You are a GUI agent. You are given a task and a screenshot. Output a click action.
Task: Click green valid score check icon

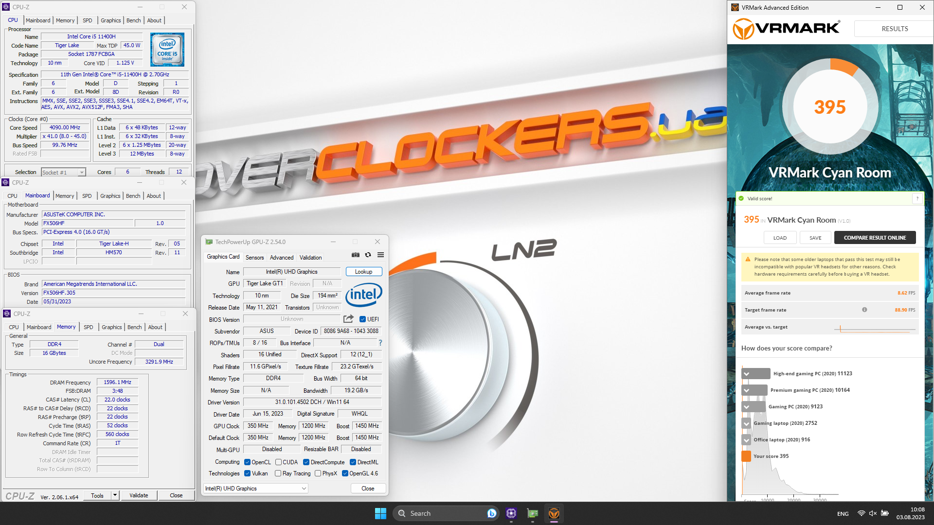point(741,198)
